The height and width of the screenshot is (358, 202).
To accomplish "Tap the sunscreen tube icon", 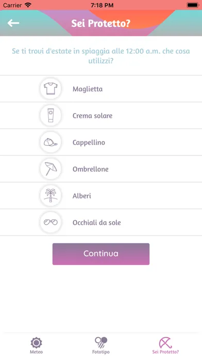I will coord(50,116).
